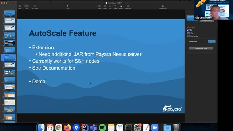Click the AutoScale Feature slide title
The height and width of the screenshot is (131, 233).
pyautogui.click(x=63, y=33)
